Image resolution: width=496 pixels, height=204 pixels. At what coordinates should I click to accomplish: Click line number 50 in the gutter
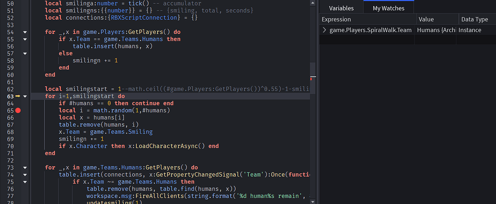click(x=10, y=3)
